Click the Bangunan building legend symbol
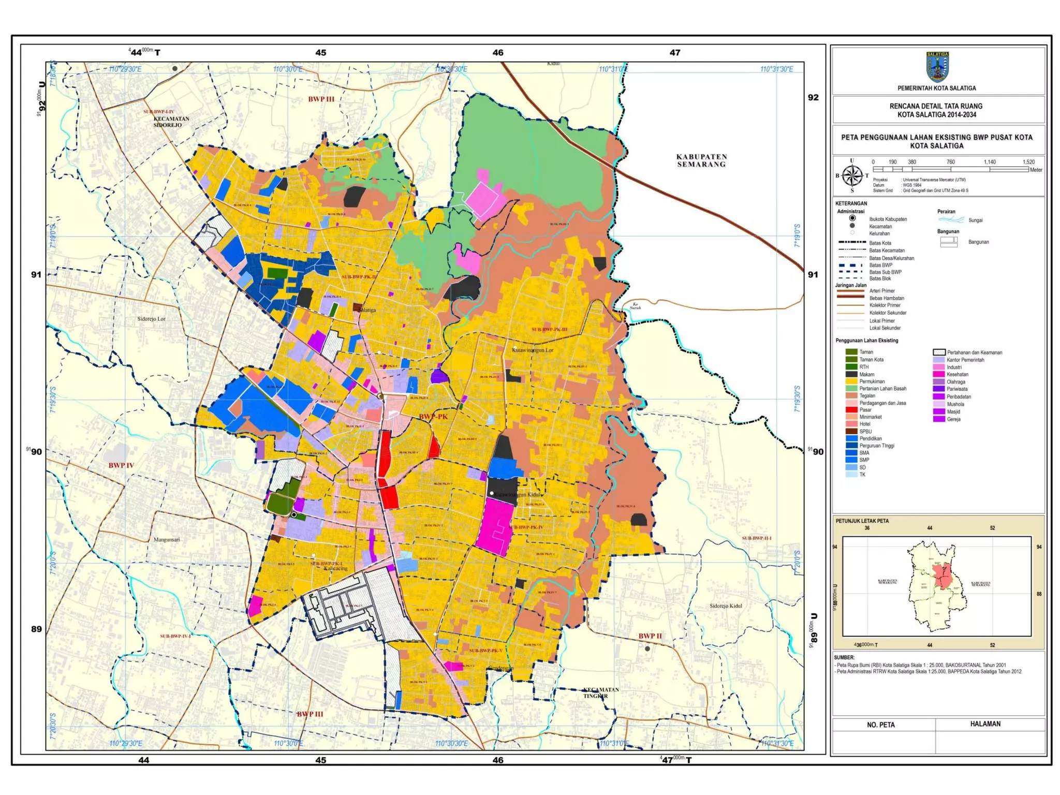 click(949, 242)
